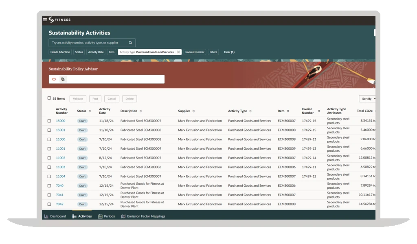Click the copy document icon in advisor

coord(63,79)
